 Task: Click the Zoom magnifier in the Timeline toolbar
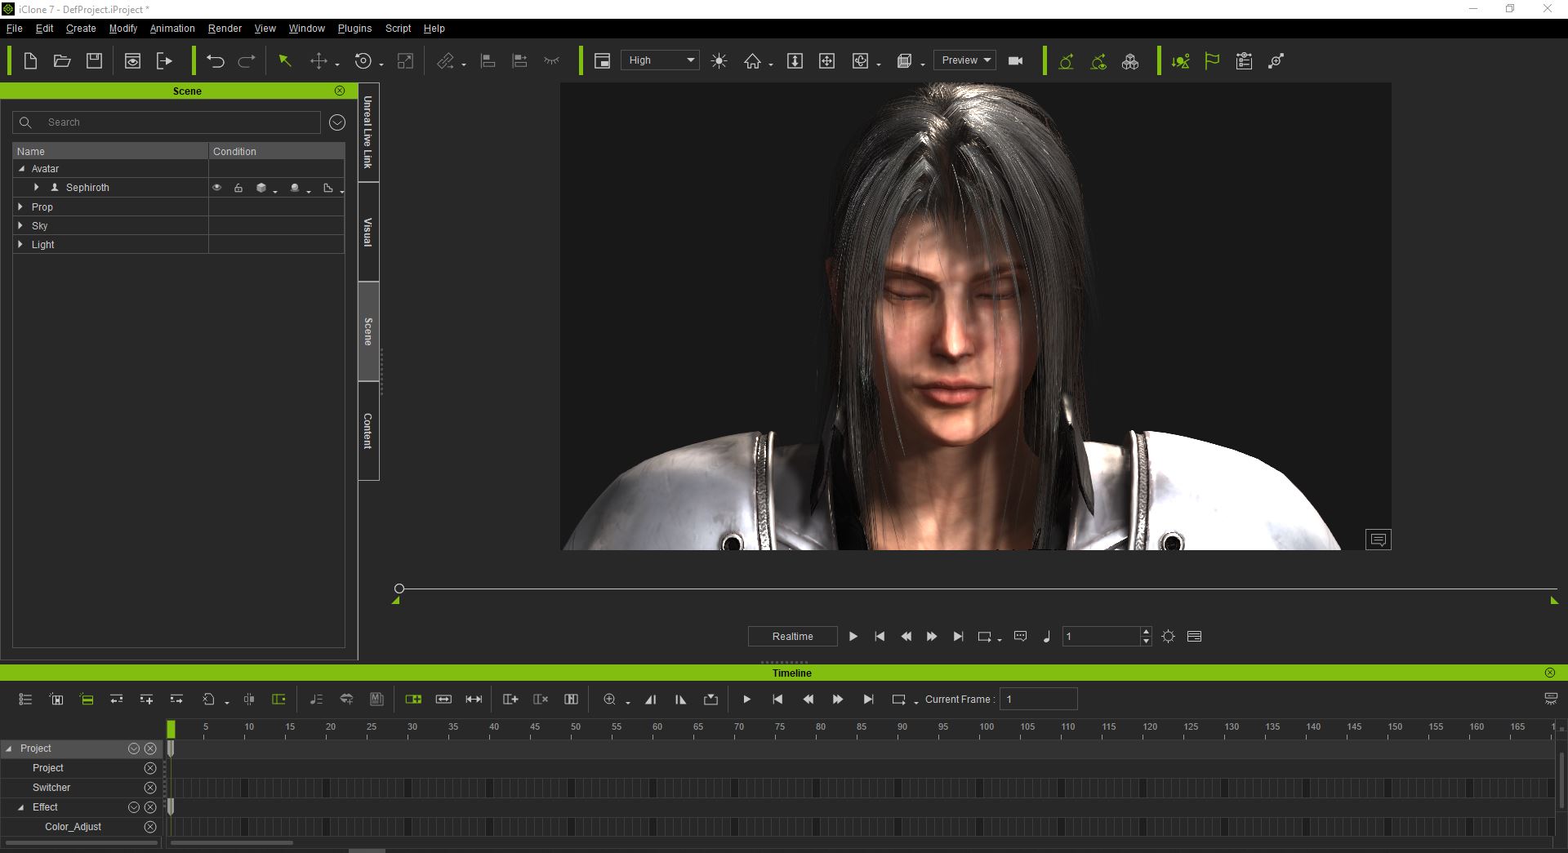609,700
